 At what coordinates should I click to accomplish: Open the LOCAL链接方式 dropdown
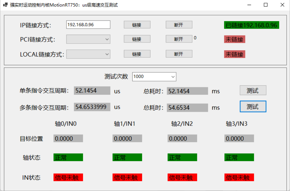88,54
